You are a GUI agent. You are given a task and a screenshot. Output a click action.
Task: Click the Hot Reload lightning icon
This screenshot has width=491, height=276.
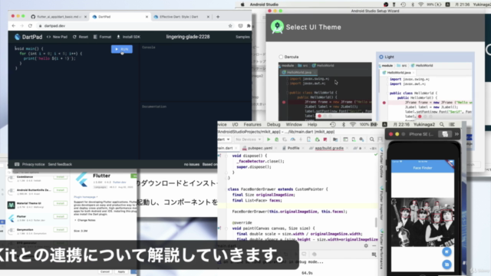(301, 140)
